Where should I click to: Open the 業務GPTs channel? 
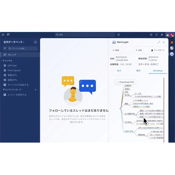click(x=12, y=75)
